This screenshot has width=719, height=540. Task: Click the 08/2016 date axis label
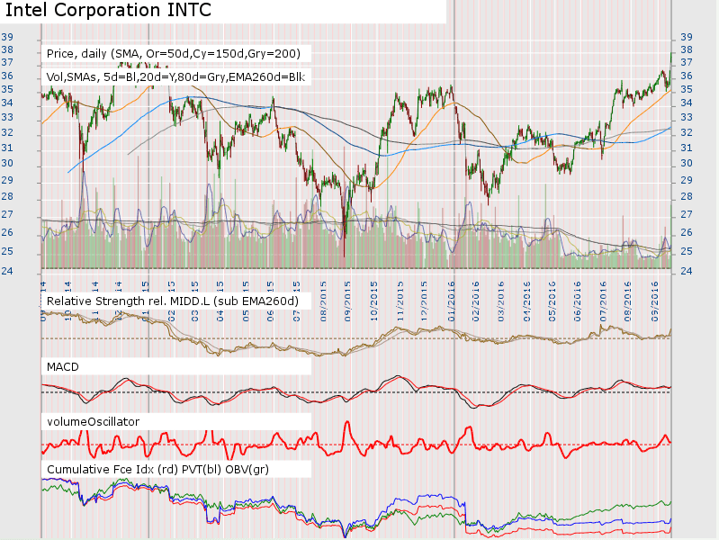(628, 301)
